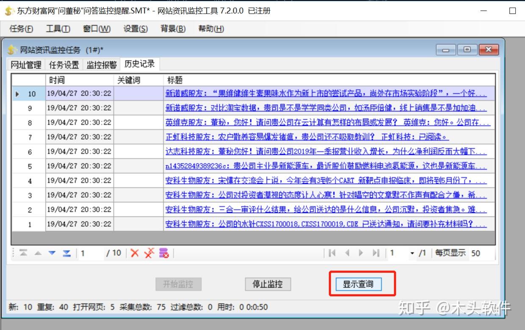Switch to the 任务设置 tab
Viewport: 525px width, 330px height.
64,65
